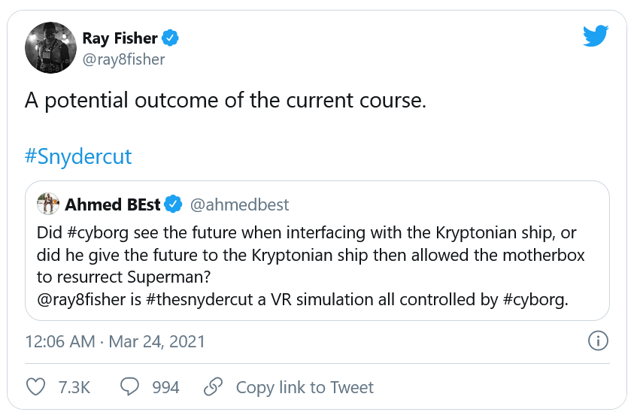Click Ray Fisher's verified badge

tap(171, 38)
